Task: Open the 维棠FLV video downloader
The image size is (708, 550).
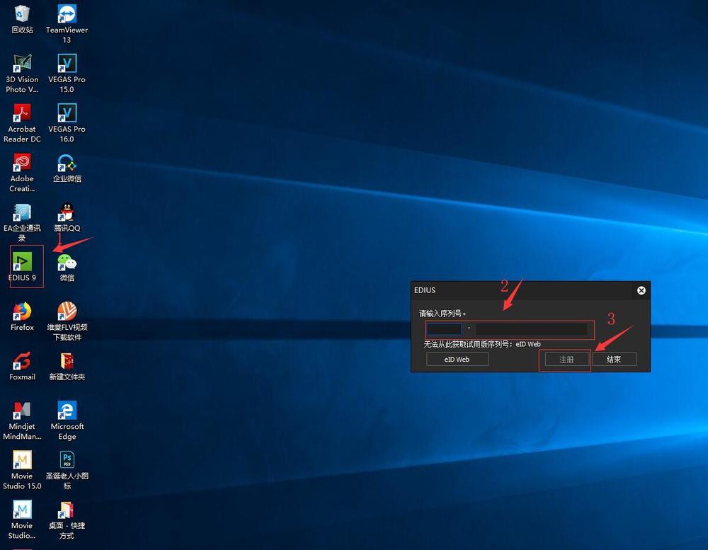Action: [x=67, y=311]
